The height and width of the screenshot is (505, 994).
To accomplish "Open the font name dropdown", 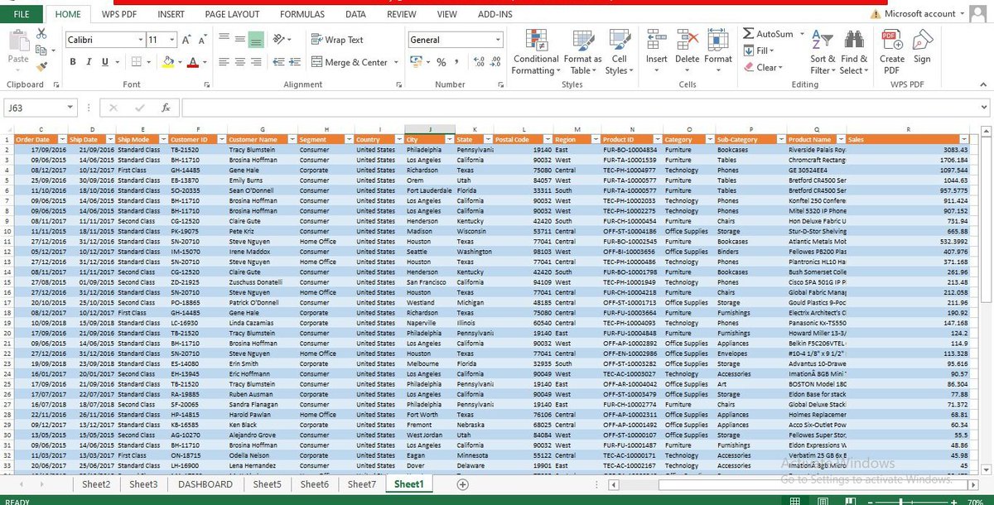I will coord(141,39).
